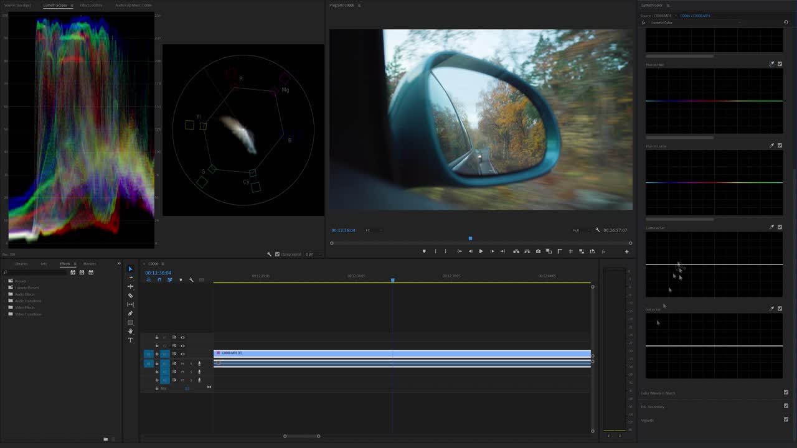Reset the Lumetri Color effect
Screen dimensions: 797x448
pyautogui.click(x=785, y=22)
